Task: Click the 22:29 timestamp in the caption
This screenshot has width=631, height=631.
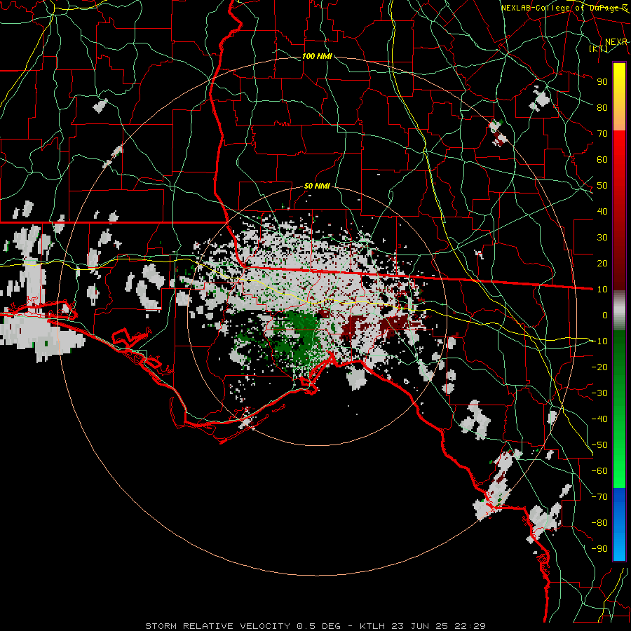Action: click(470, 626)
